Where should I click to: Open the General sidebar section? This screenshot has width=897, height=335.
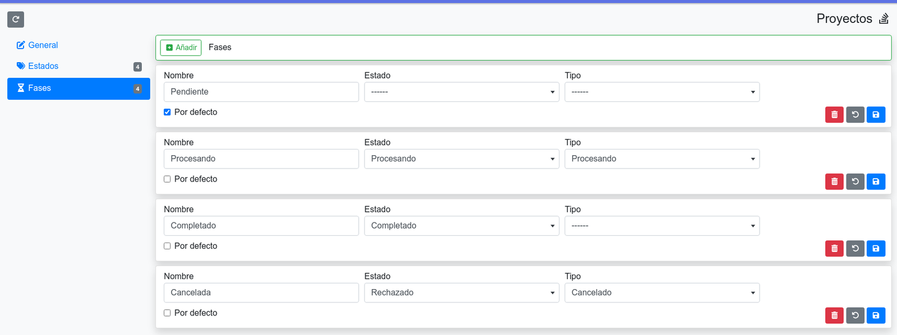point(78,45)
